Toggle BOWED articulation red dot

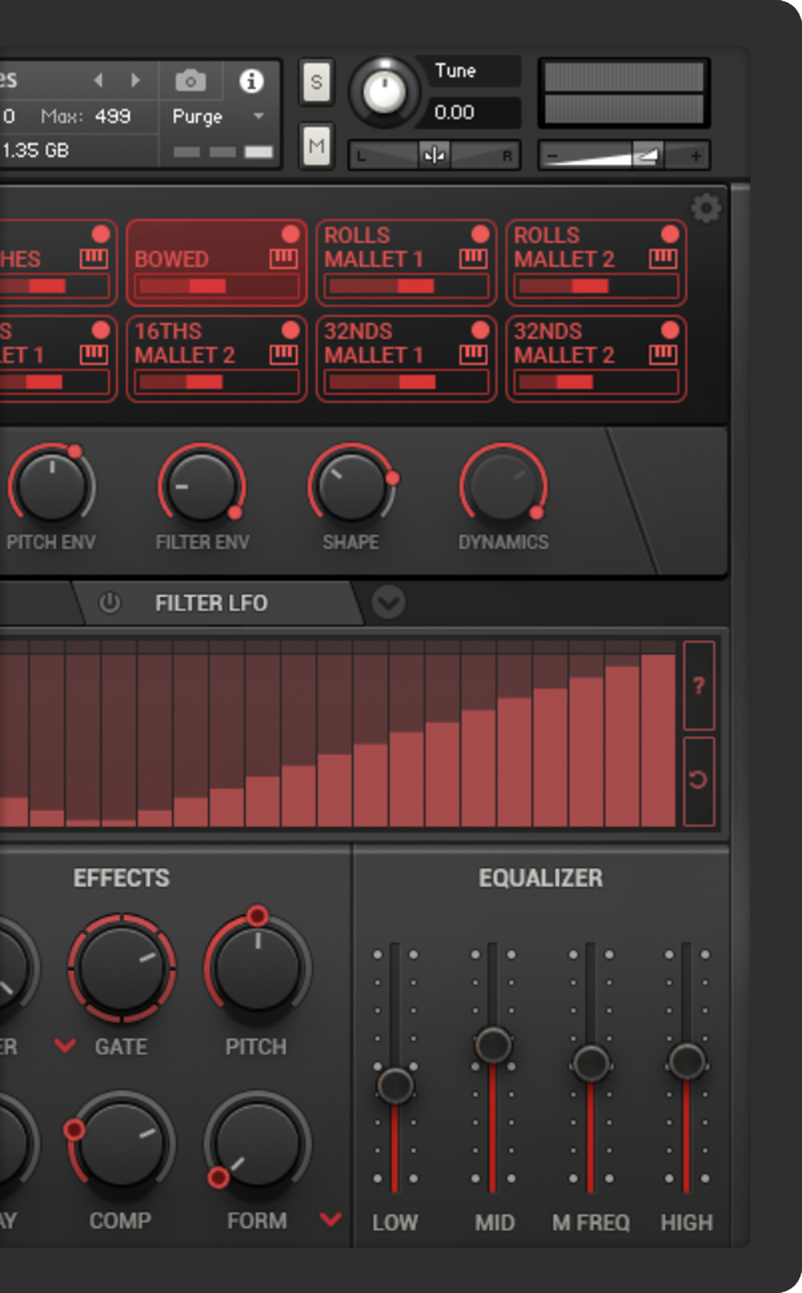pyautogui.click(x=290, y=234)
